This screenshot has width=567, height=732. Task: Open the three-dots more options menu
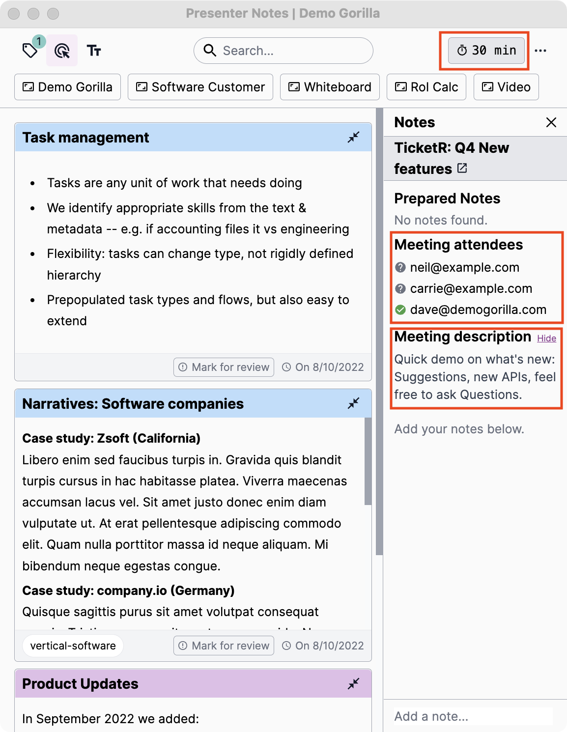pyautogui.click(x=540, y=51)
